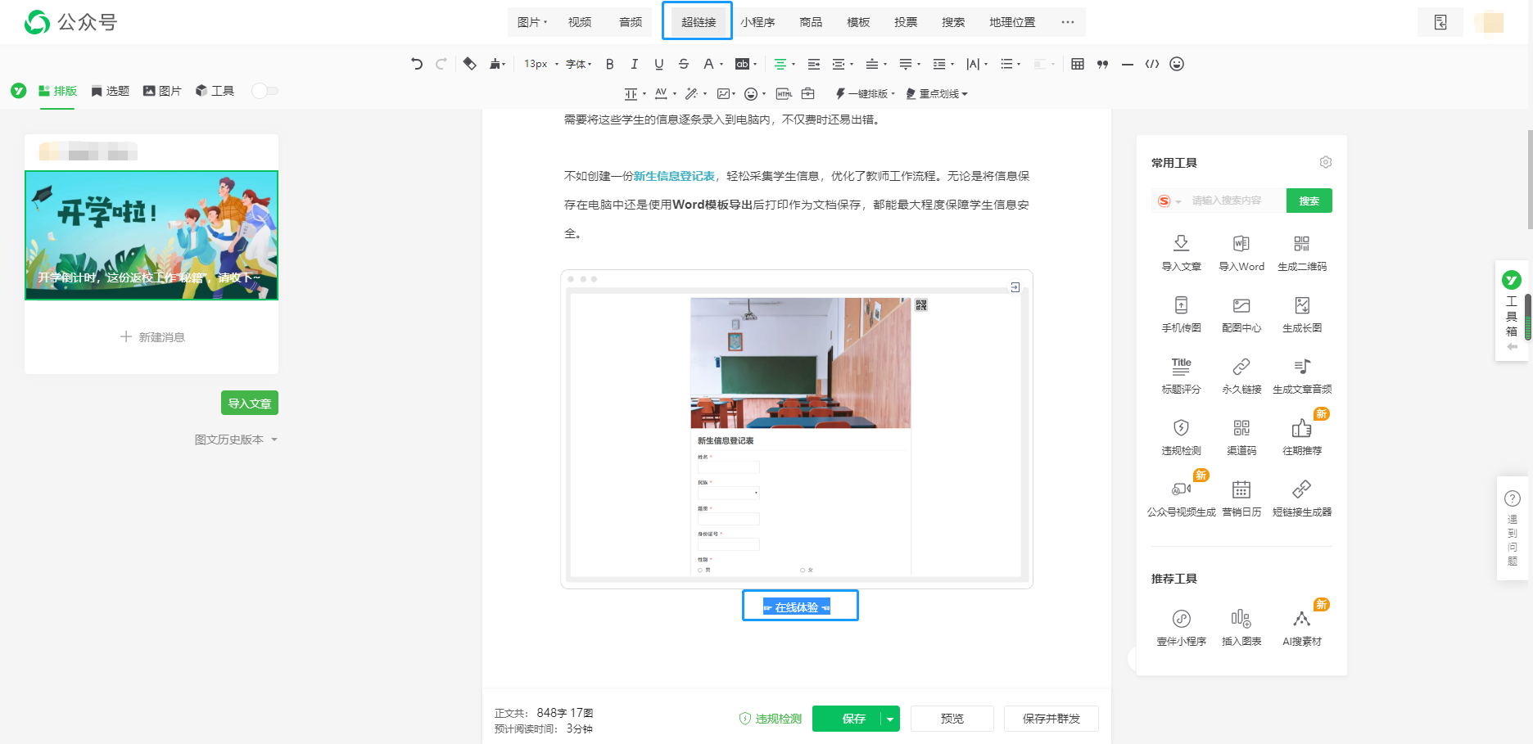Click the 保存并群发 button
Screen dimensions: 1533x744
(x=1051, y=719)
